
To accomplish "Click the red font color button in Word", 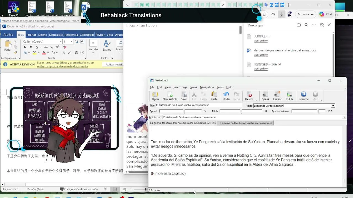I will tap(44, 53).
